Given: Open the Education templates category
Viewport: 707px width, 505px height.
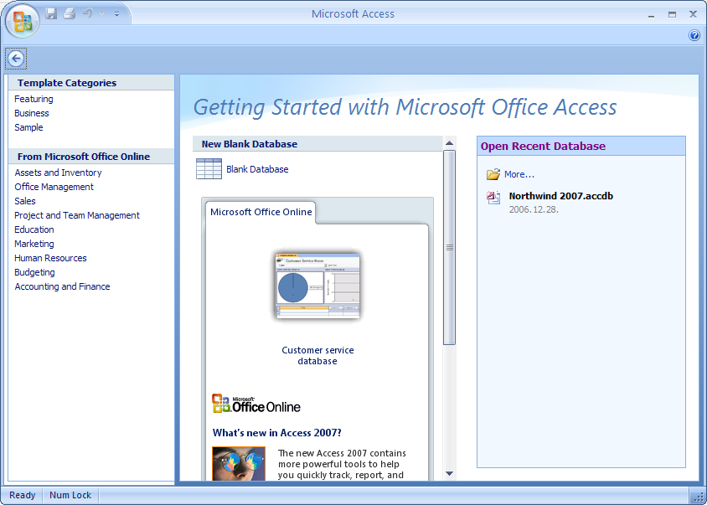Looking at the screenshot, I should [34, 229].
